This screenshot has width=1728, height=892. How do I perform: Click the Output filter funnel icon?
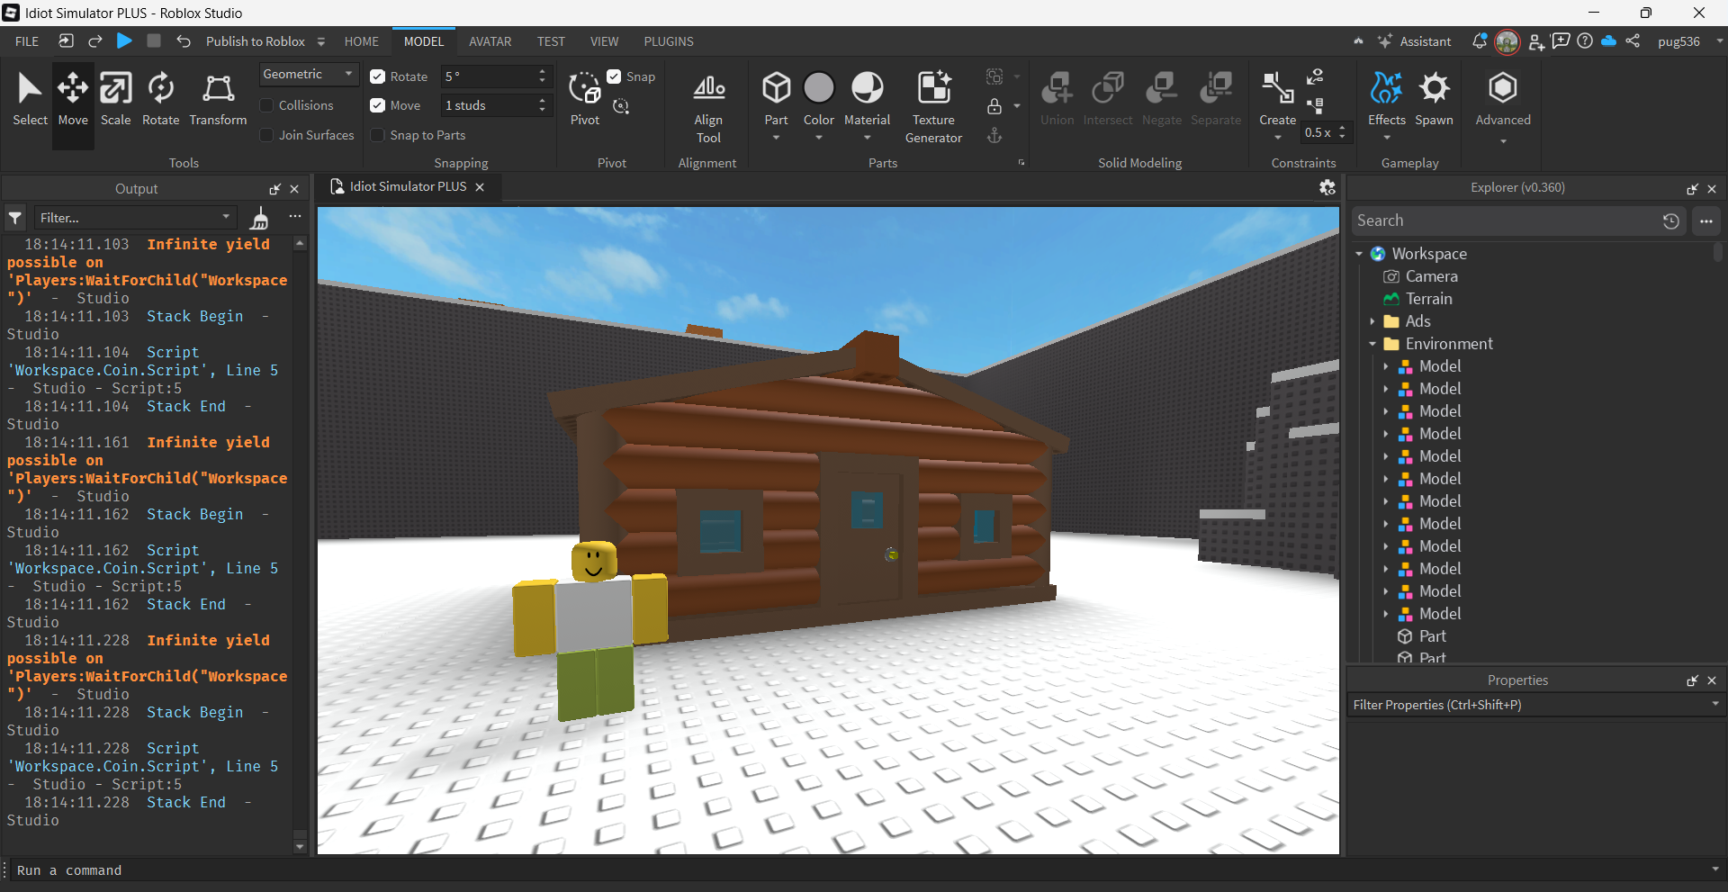point(15,218)
